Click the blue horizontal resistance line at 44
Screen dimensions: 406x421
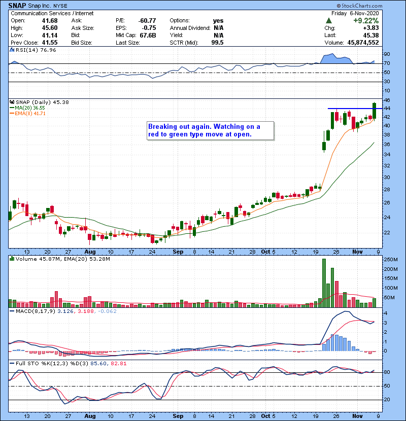(355, 109)
